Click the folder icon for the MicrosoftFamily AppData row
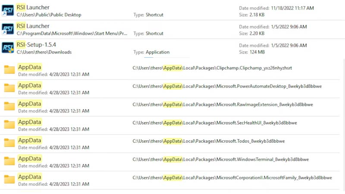The width and height of the screenshot is (345, 194). point(9,179)
